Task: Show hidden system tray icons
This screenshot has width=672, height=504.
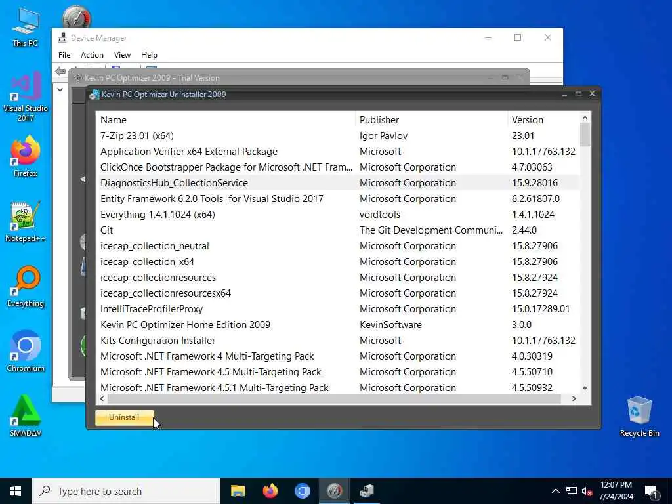Action: click(x=555, y=491)
